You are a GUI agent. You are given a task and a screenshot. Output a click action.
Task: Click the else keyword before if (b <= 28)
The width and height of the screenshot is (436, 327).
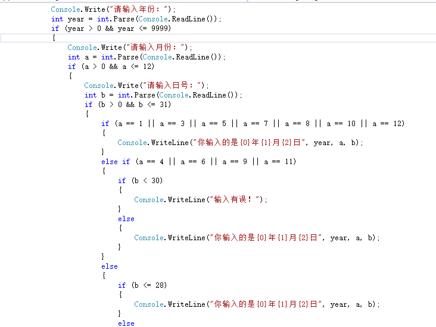(x=110, y=266)
